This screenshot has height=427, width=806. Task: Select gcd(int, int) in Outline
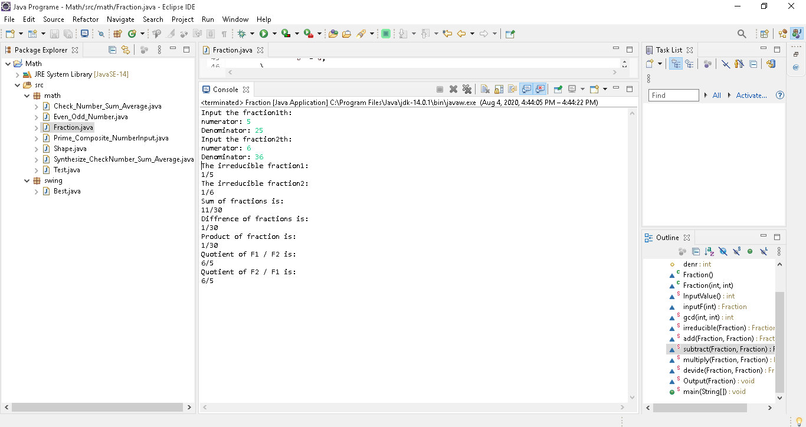click(x=708, y=317)
